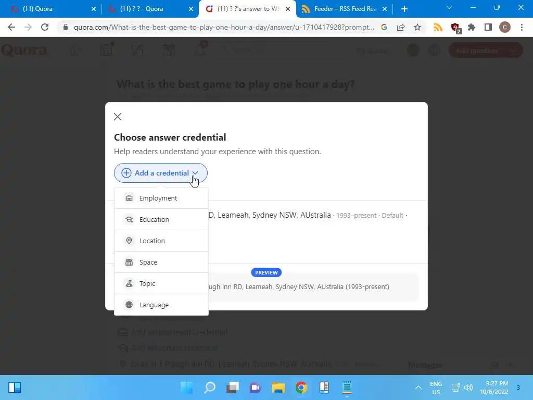Click the plus icon in Add a credential
This screenshot has width=533, height=400.
pos(126,173)
